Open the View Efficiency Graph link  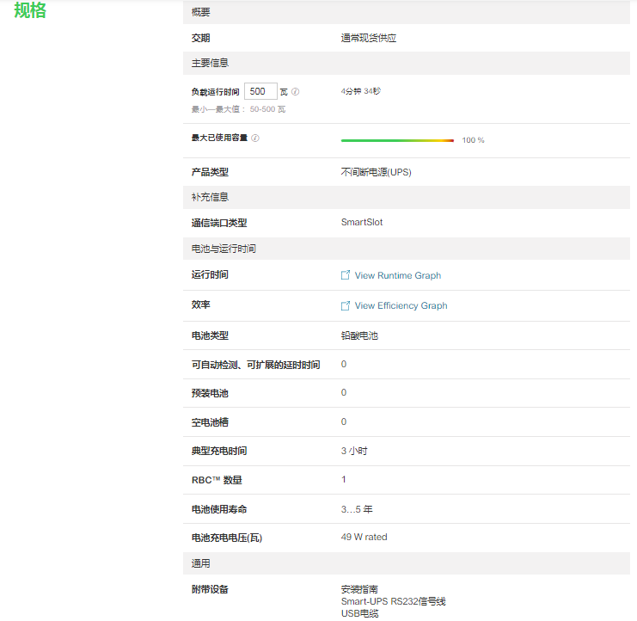(x=401, y=306)
